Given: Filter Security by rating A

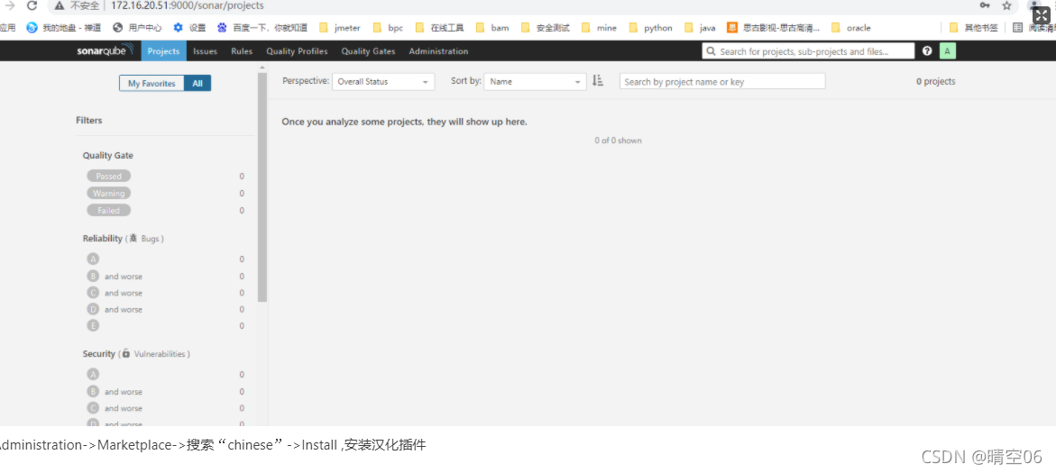Looking at the screenshot, I should pyautogui.click(x=93, y=375).
